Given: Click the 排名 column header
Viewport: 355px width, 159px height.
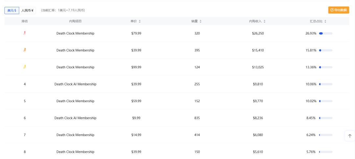Looking at the screenshot, I should tap(25, 21).
